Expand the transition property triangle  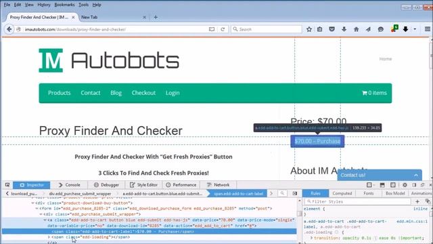311,238
